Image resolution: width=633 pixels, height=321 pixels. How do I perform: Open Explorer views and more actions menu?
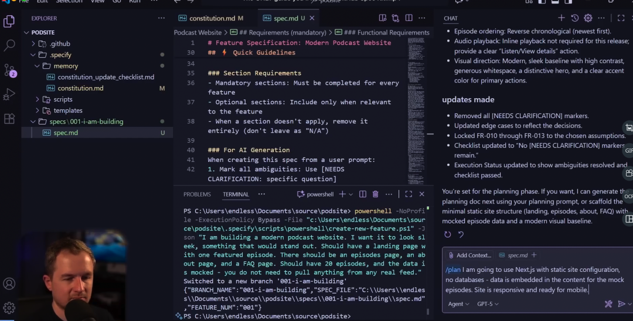point(162,18)
